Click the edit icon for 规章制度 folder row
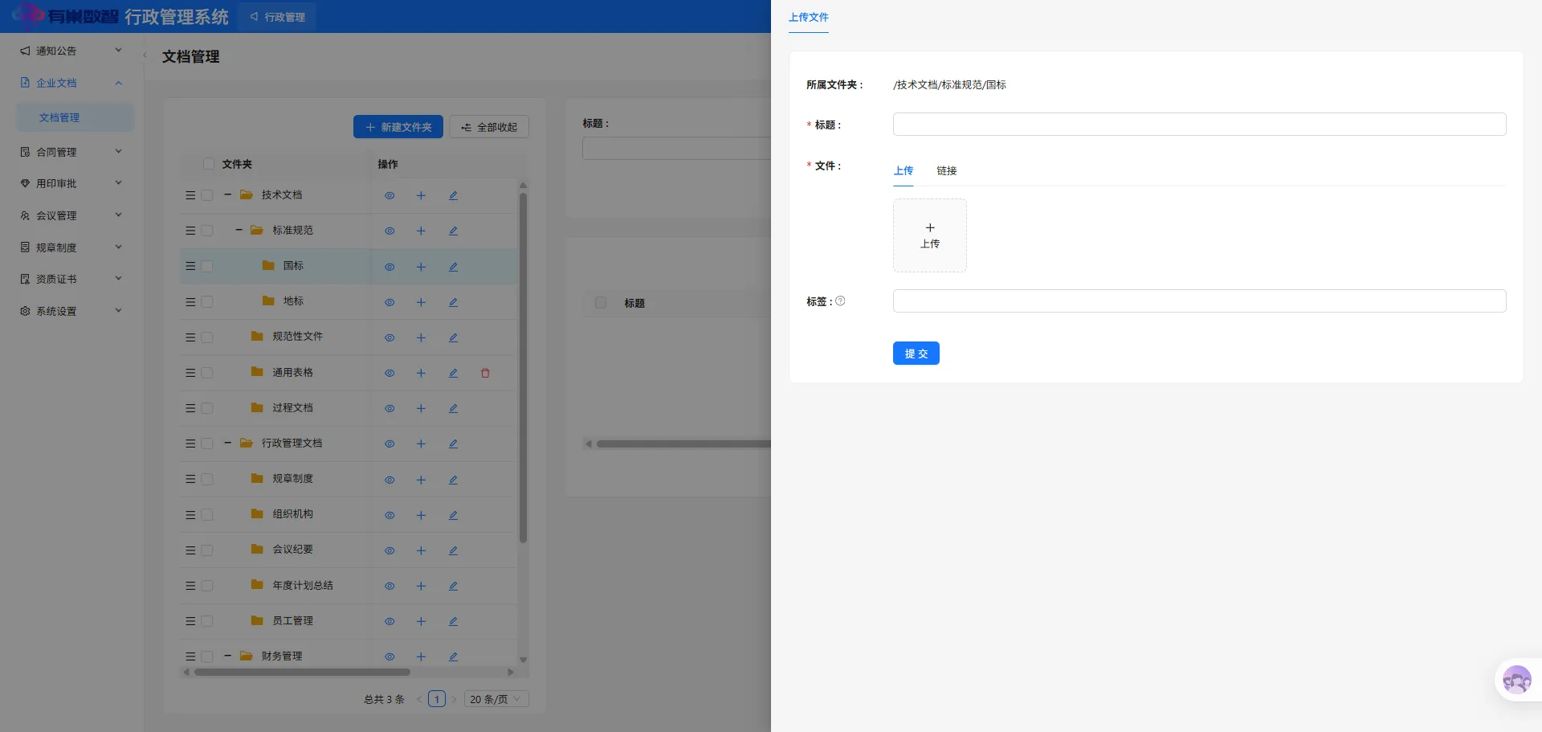 453,480
